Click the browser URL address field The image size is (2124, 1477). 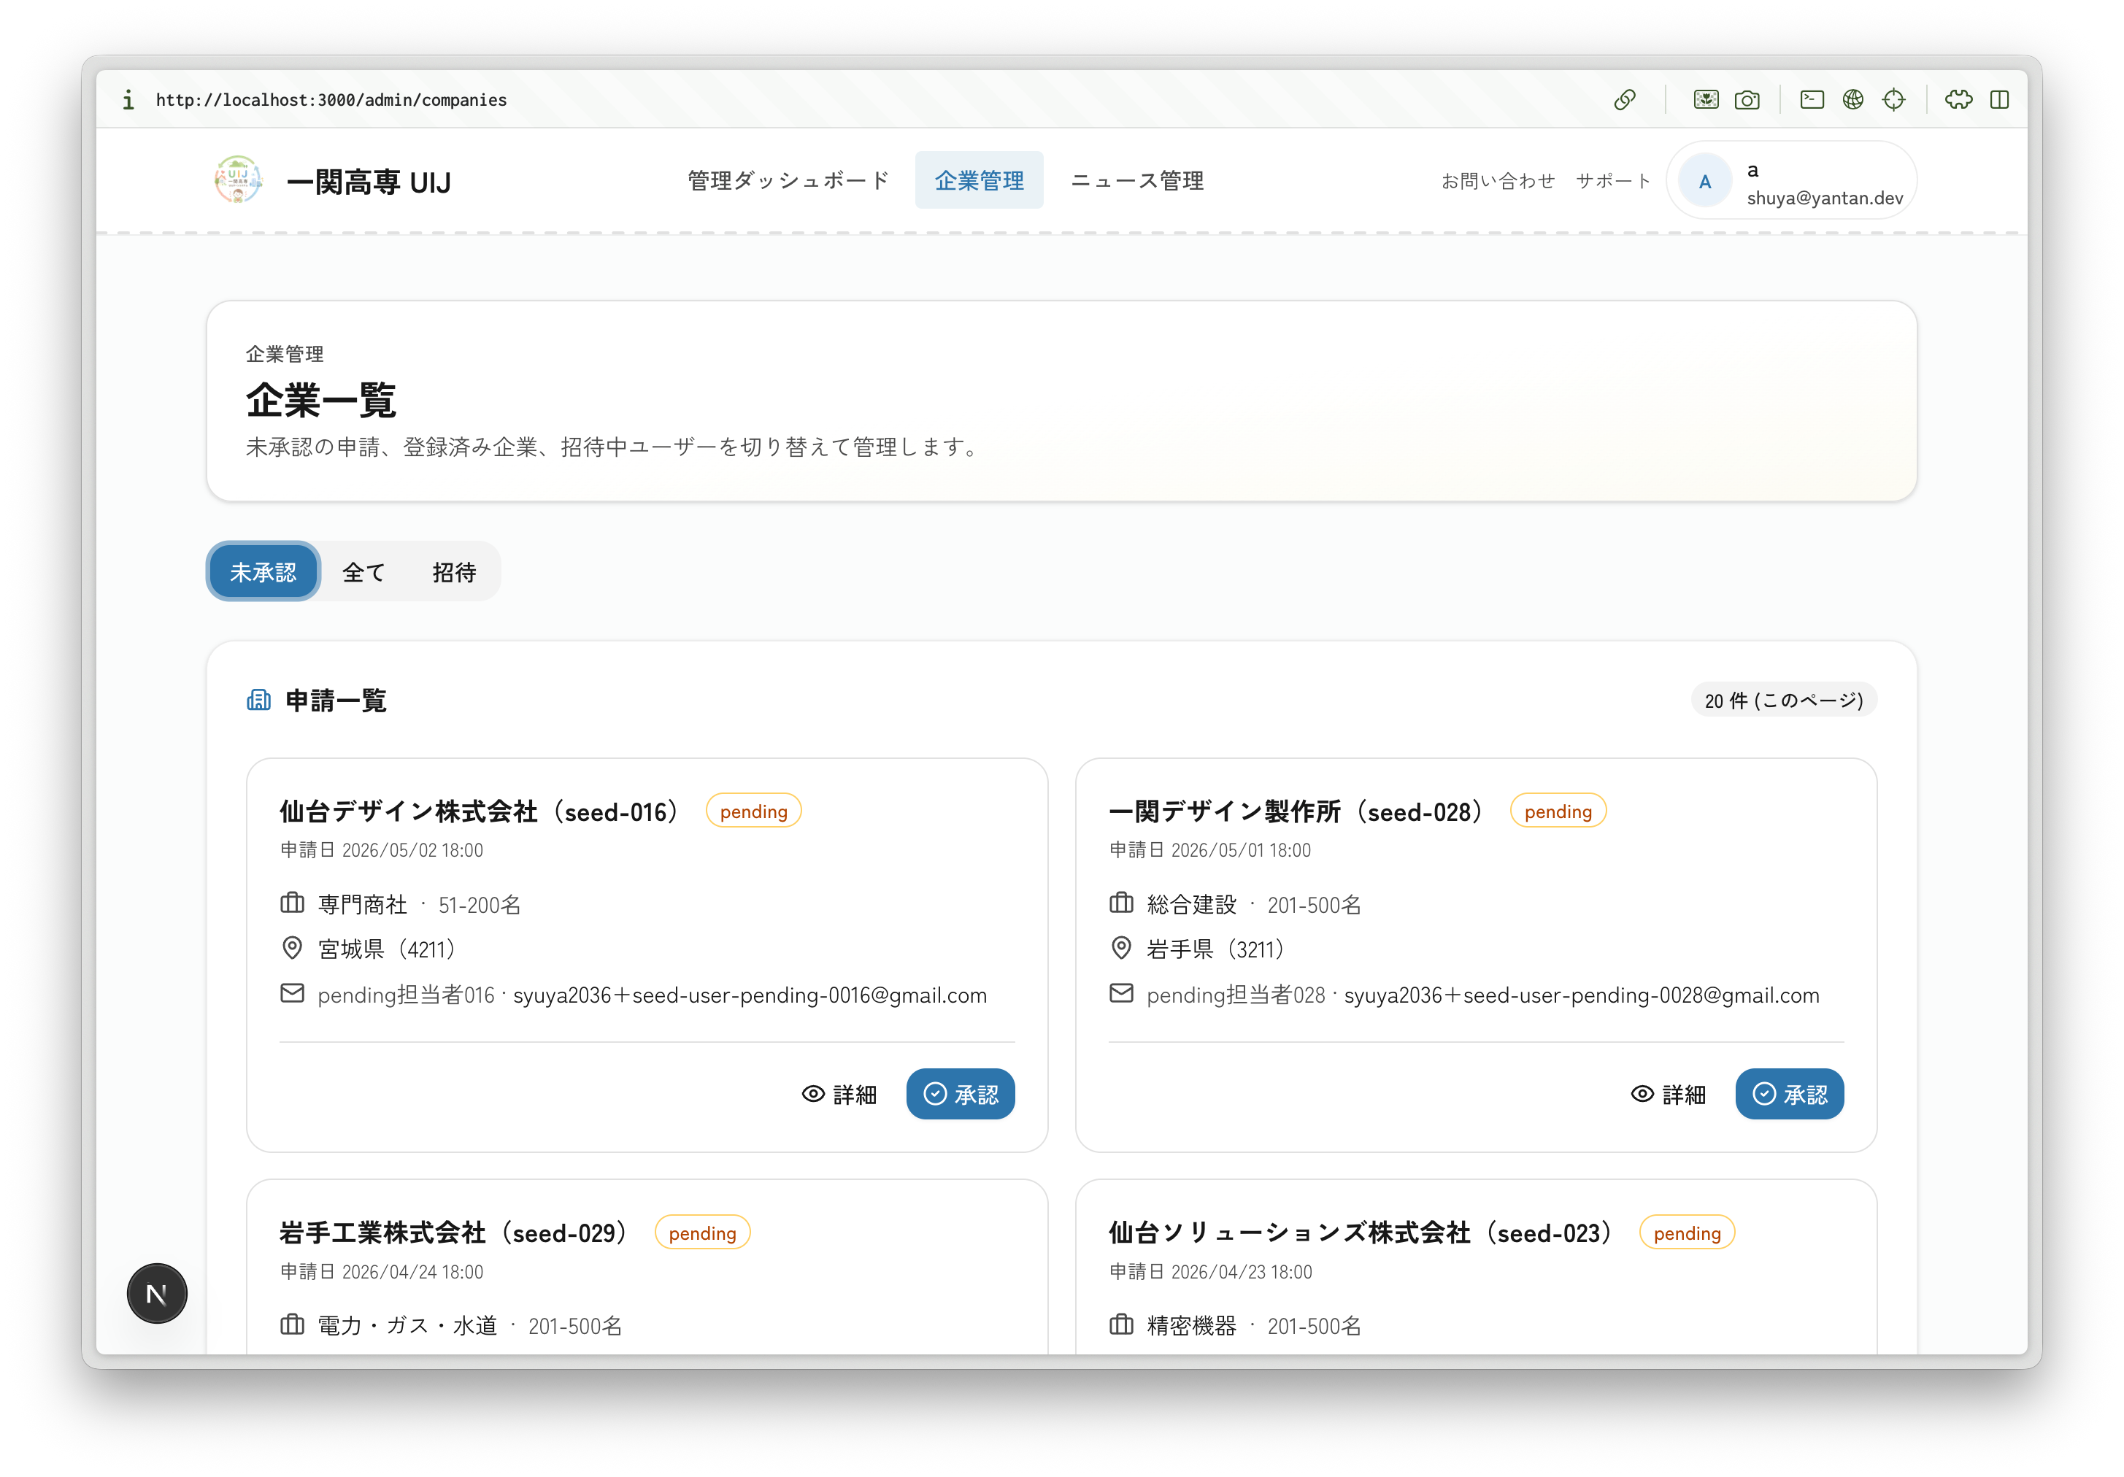click(x=331, y=100)
